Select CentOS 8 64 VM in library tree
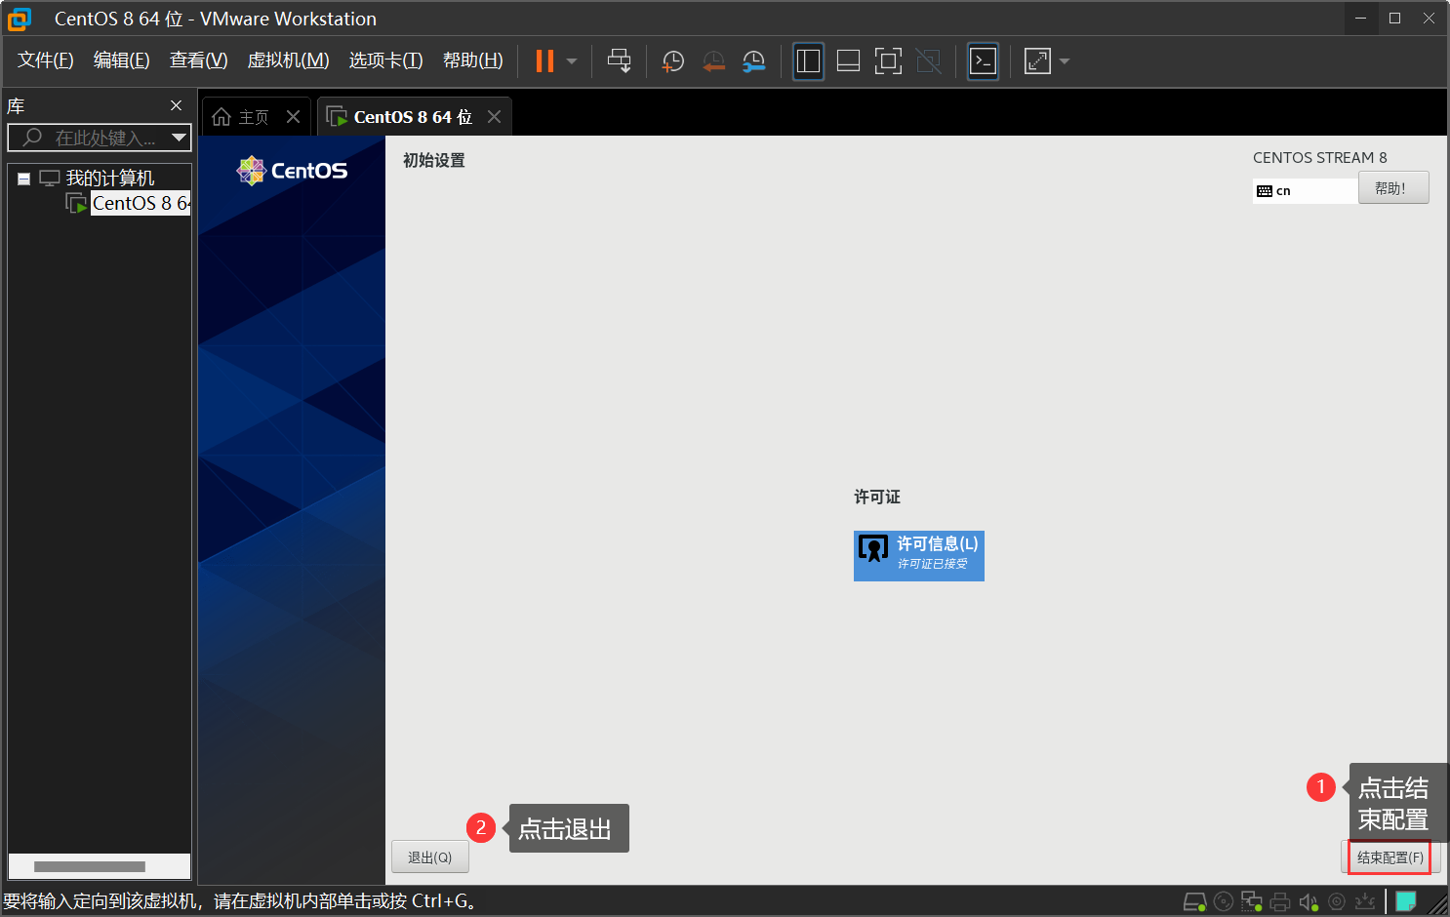The width and height of the screenshot is (1450, 917). click(x=141, y=203)
